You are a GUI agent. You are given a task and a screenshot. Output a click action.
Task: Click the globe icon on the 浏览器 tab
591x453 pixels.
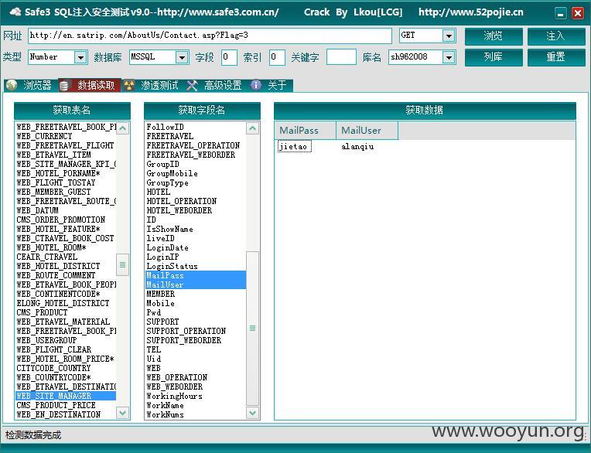[12, 86]
